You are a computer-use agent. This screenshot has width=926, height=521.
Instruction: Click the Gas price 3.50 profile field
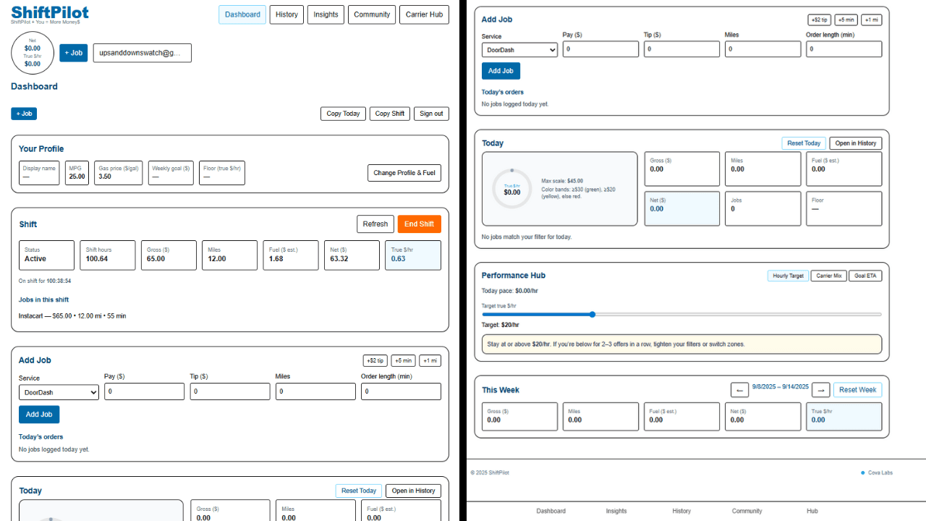pos(119,173)
